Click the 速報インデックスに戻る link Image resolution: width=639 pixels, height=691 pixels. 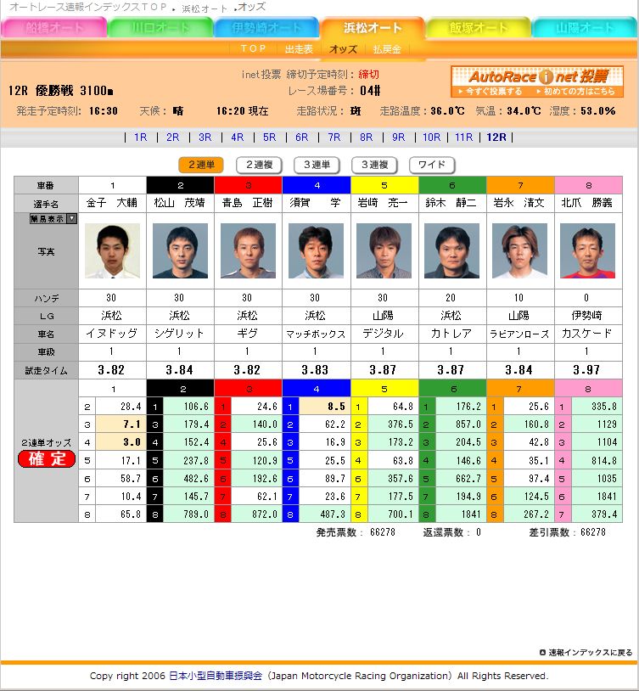(586, 653)
